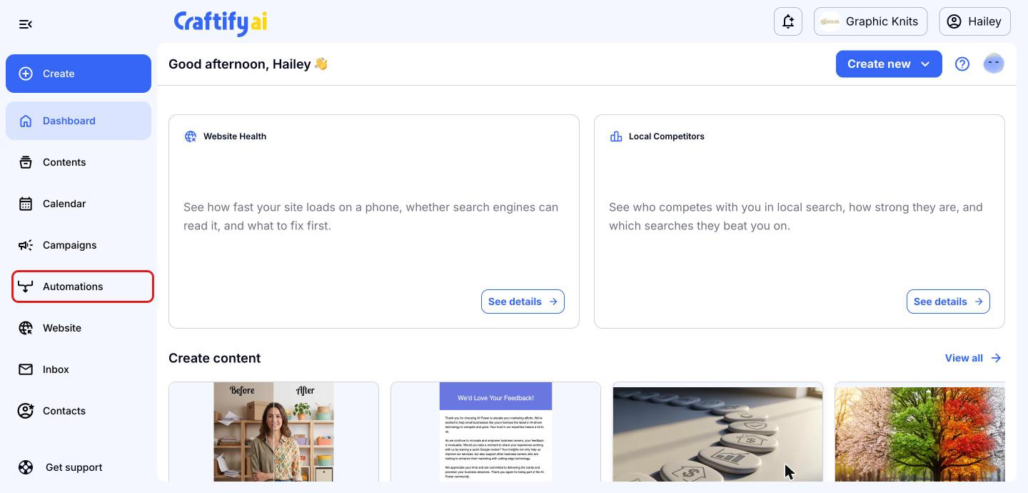This screenshot has height=493, width=1028.
Task: Open the Graphic Knits workspace switcher
Action: 871,21
